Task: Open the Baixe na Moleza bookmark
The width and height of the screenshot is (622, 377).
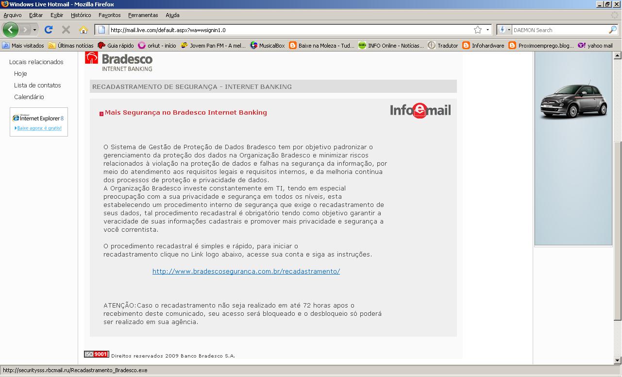Action: (322, 46)
